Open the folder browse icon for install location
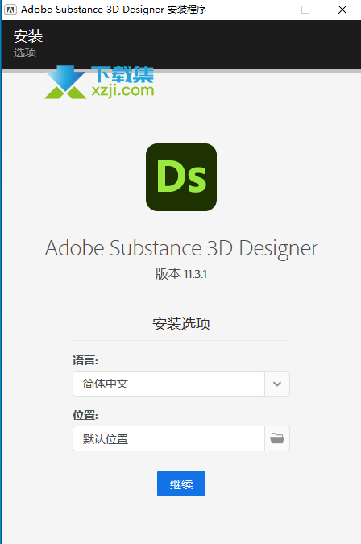This screenshot has width=361, height=544. (277, 438)
